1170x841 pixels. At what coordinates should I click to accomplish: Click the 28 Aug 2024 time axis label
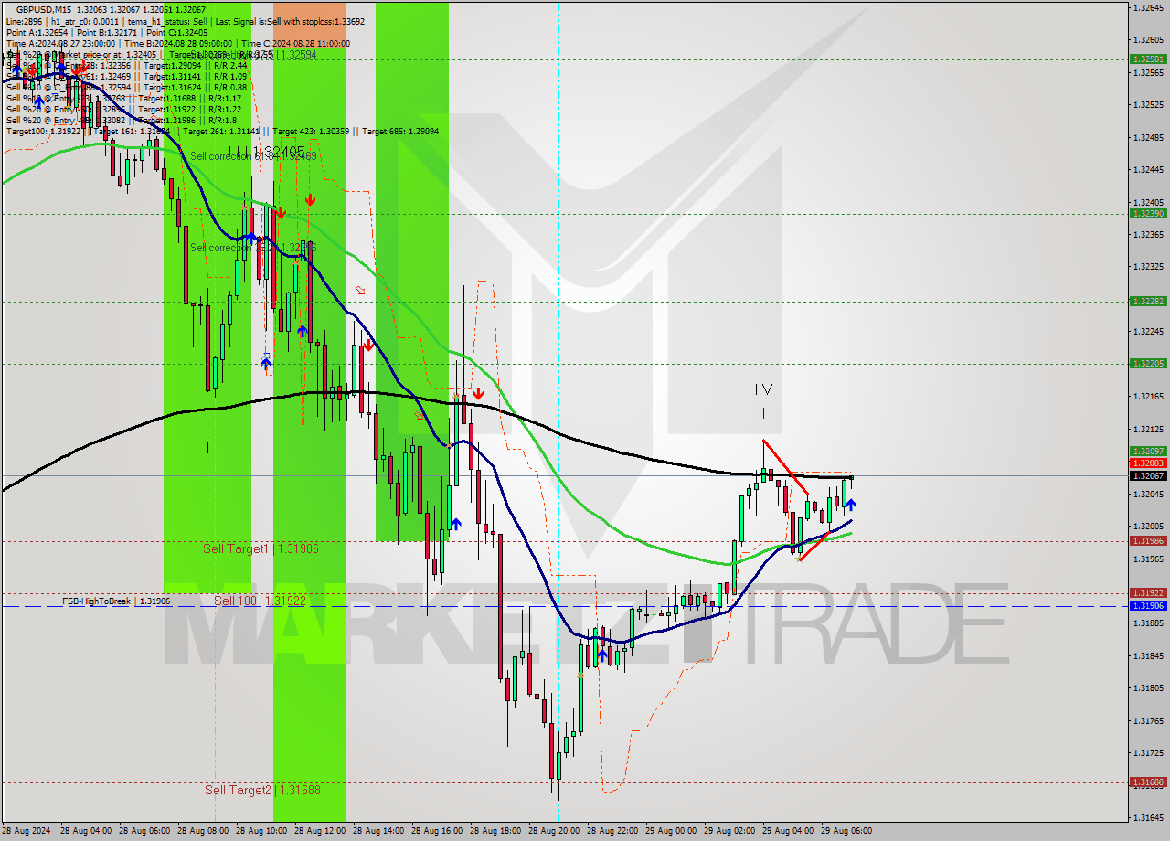[27, 831]
